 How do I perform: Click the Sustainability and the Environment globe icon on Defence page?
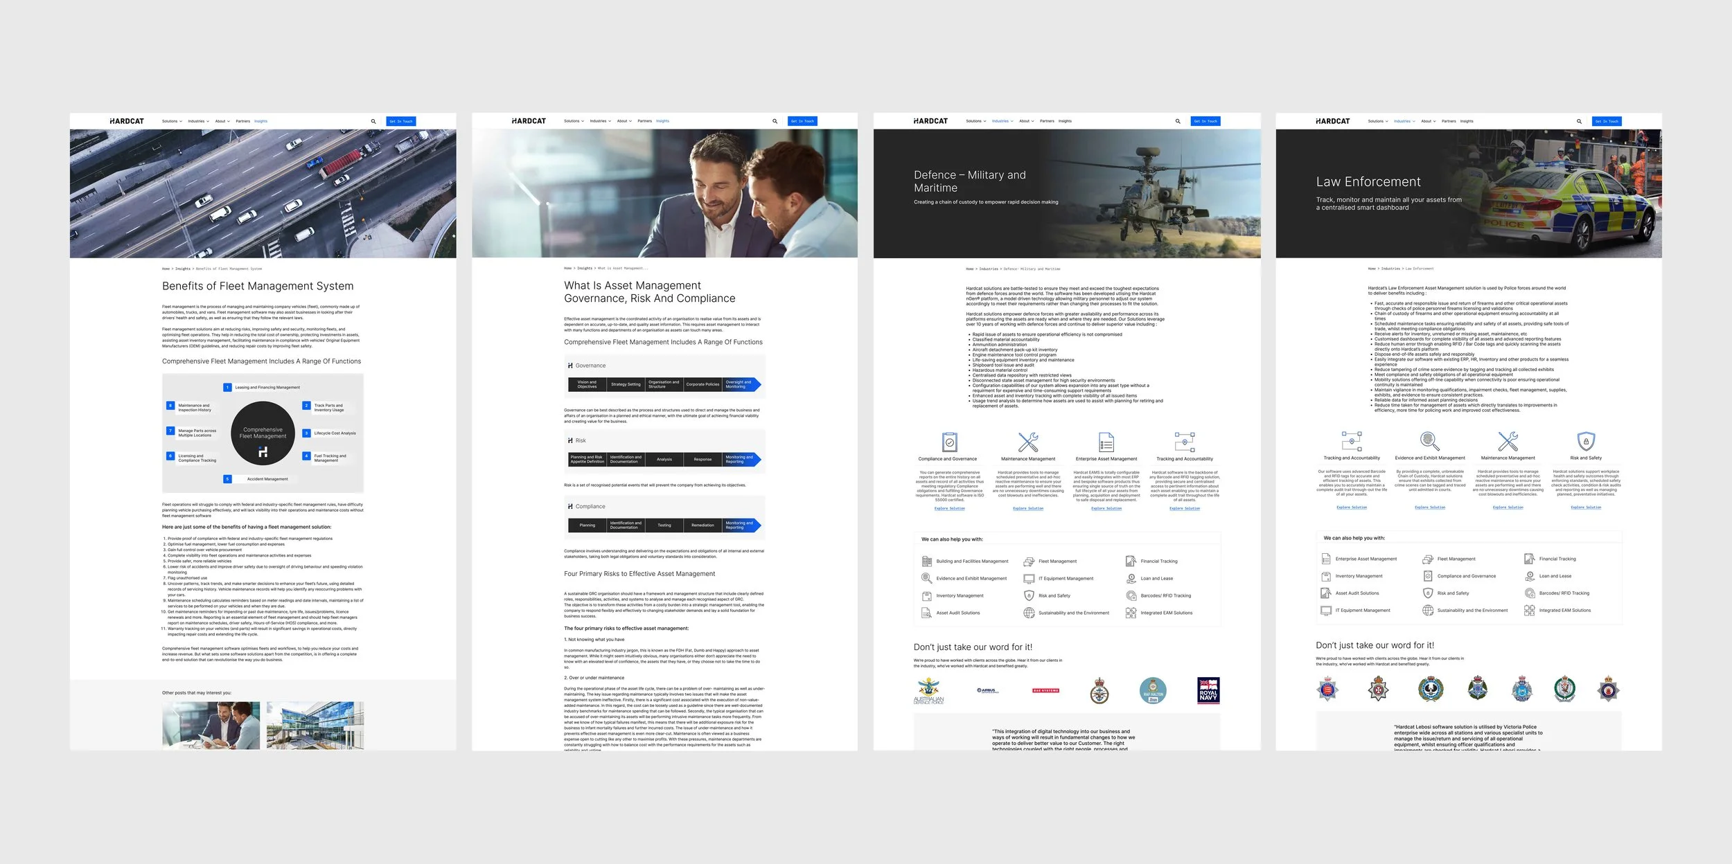[x=1029, y=613]
